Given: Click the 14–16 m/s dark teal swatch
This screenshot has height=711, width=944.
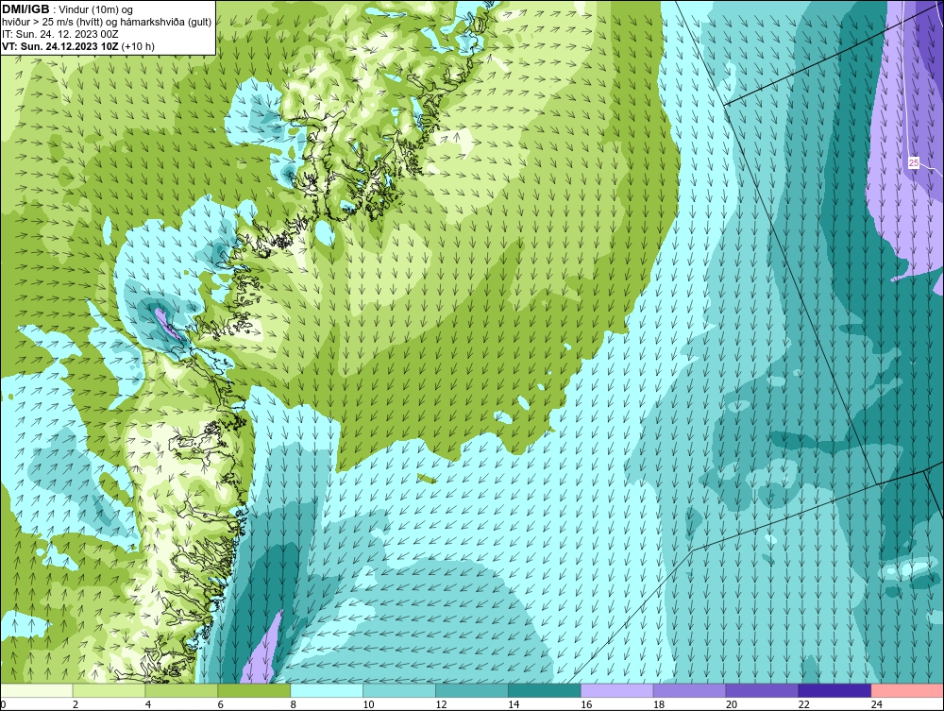Looking at the screenshot, I should click(545, 690).
